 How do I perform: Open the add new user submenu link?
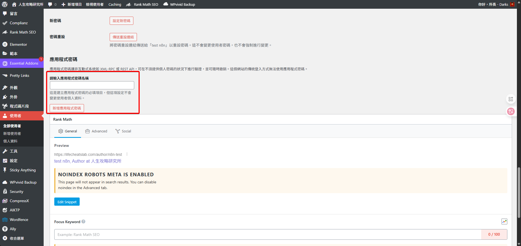pyautogui.click(x=12, y=133)
